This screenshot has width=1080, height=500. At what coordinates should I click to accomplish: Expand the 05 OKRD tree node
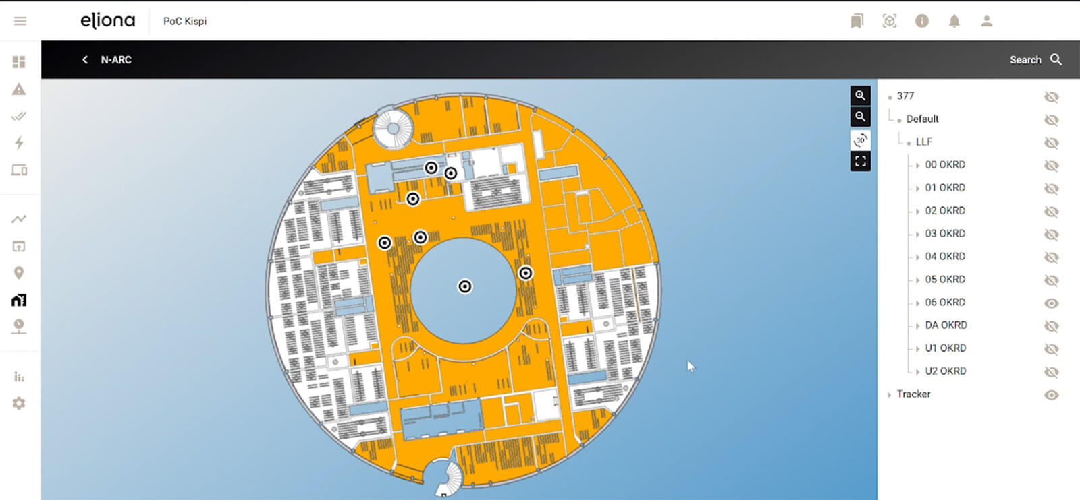918,280
